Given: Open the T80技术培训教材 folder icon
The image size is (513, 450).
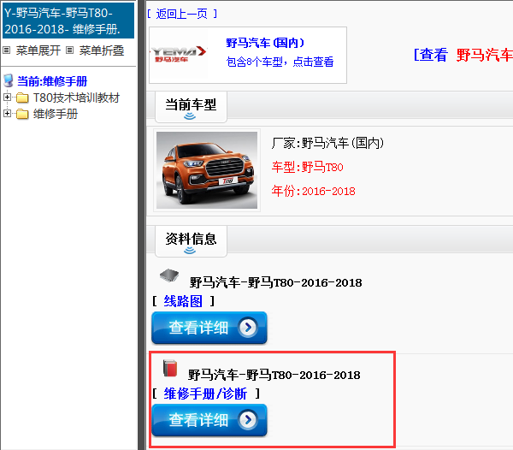Looking at the screenshot, I should (x=22, y=98).
